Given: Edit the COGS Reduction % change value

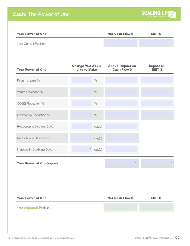Looking at the screenshot, I should pyautogui.click(x=82, y=103).
